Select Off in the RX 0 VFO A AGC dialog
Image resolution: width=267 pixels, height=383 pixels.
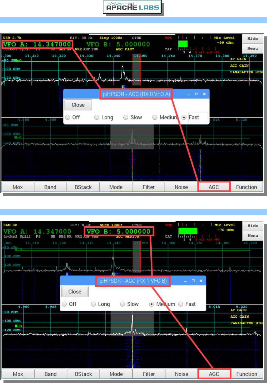click(73, 117)
